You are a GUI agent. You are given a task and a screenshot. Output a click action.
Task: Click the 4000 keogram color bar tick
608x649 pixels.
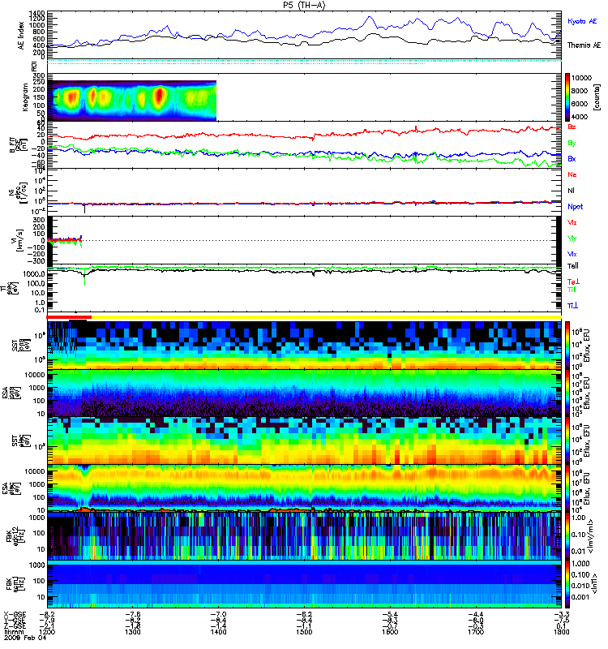tap(580, 117)
